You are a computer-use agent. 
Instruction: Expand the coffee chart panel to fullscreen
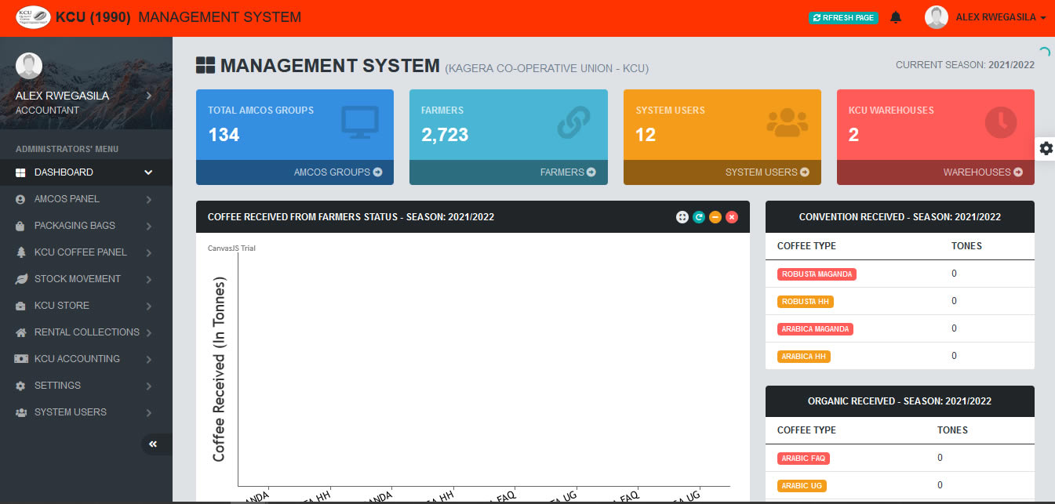[x=682, y=217]
